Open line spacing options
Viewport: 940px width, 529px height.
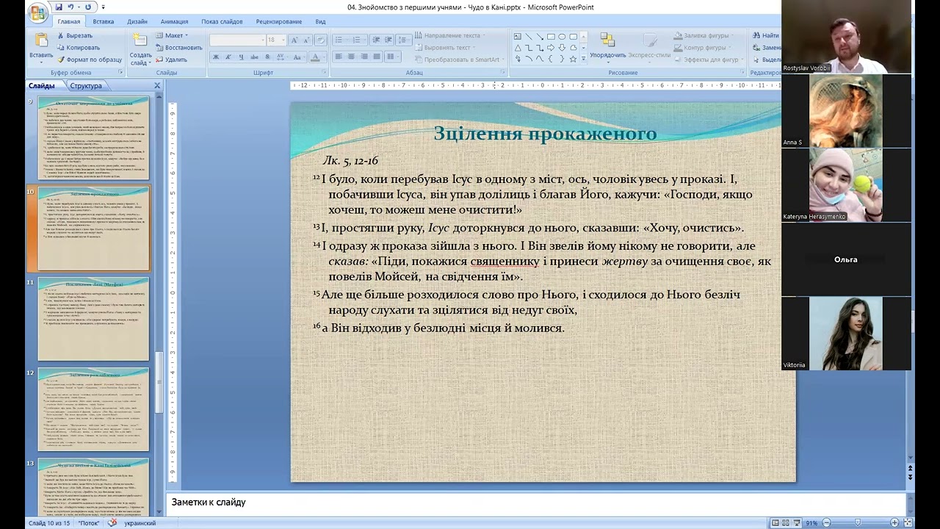click(402, 40)
